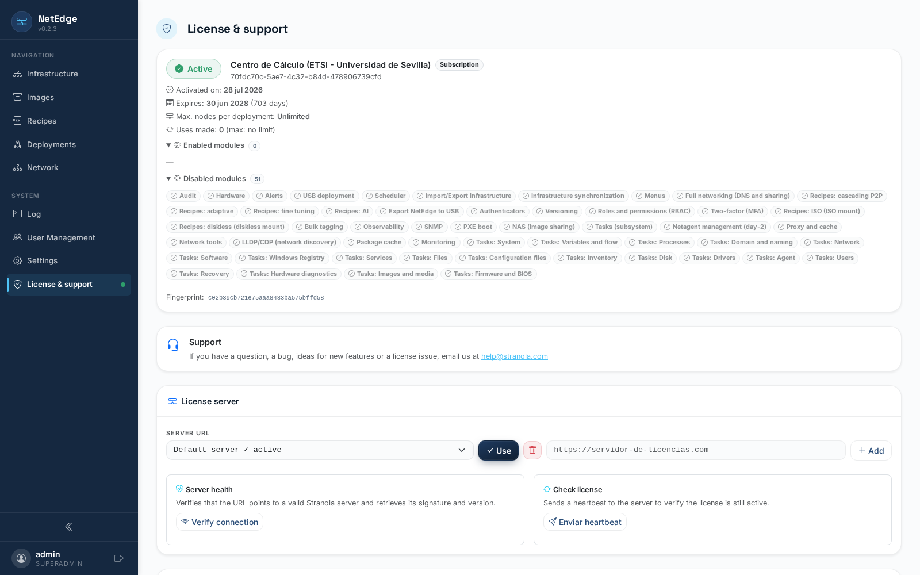The image size is (920, 575).
Task: Click the User Management people icon
Action: click(18, 237)
